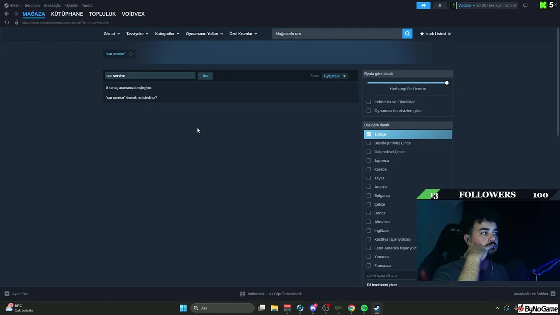560x315 pixels.
Task: Click the price filter slider handle
Action: coord(447,83)
